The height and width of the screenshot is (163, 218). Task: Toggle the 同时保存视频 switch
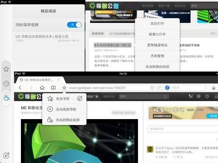pyautogui.click(x=74, y=25)
